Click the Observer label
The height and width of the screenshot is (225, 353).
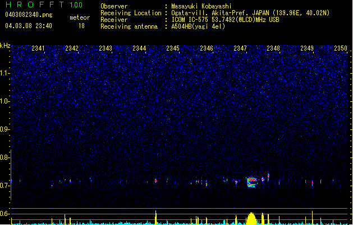tap(114, 6)
